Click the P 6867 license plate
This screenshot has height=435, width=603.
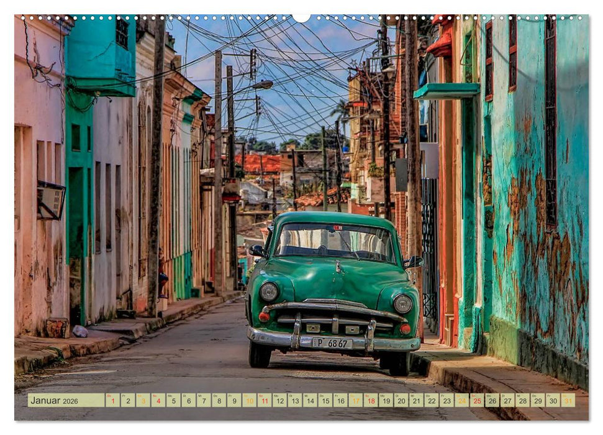click(x=332, y=342)
